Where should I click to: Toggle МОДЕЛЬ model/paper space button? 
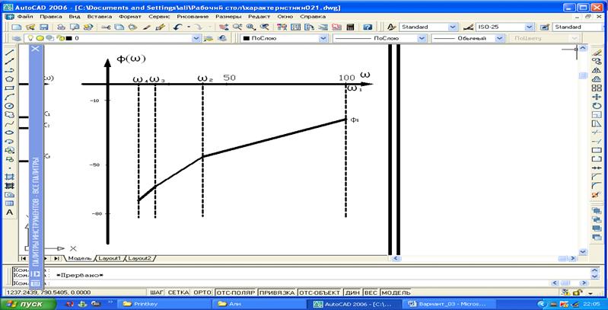tap(395, 292)
